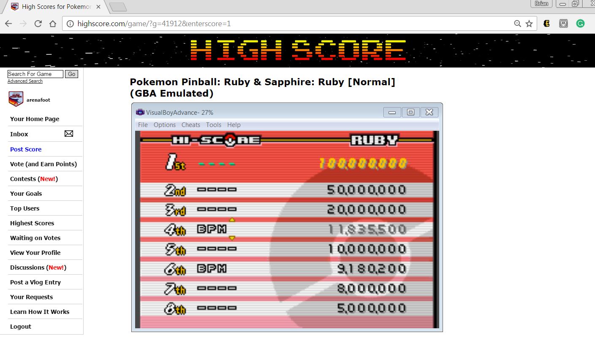Viewport: 595px width, 354px height.
Task: Open the Post Score page
Action: pyautogui.click(x=26, y=149)
